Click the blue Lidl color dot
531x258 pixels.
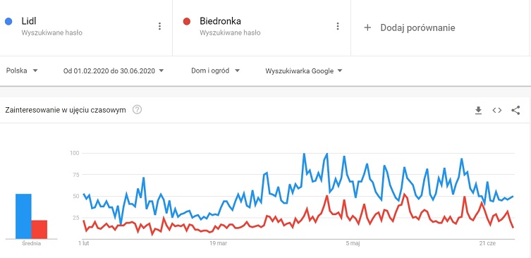click(x=8, y=22)
